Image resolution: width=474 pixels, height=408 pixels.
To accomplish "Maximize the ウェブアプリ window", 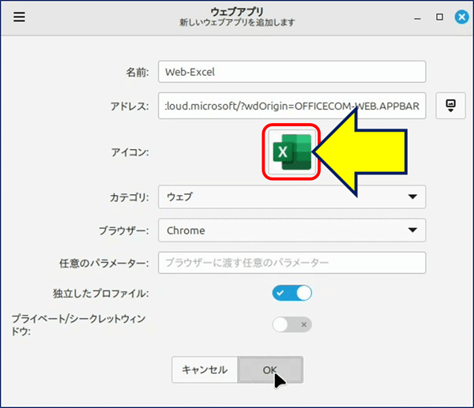I will point(439,17).
